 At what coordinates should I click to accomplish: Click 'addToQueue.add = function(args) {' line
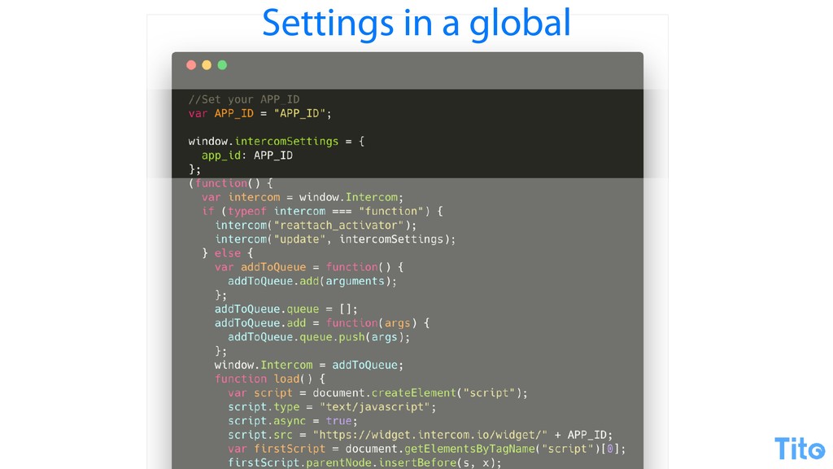click(322, 322)
